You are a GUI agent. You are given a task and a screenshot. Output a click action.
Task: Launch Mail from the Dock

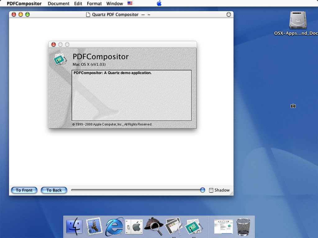click(94, 226)
